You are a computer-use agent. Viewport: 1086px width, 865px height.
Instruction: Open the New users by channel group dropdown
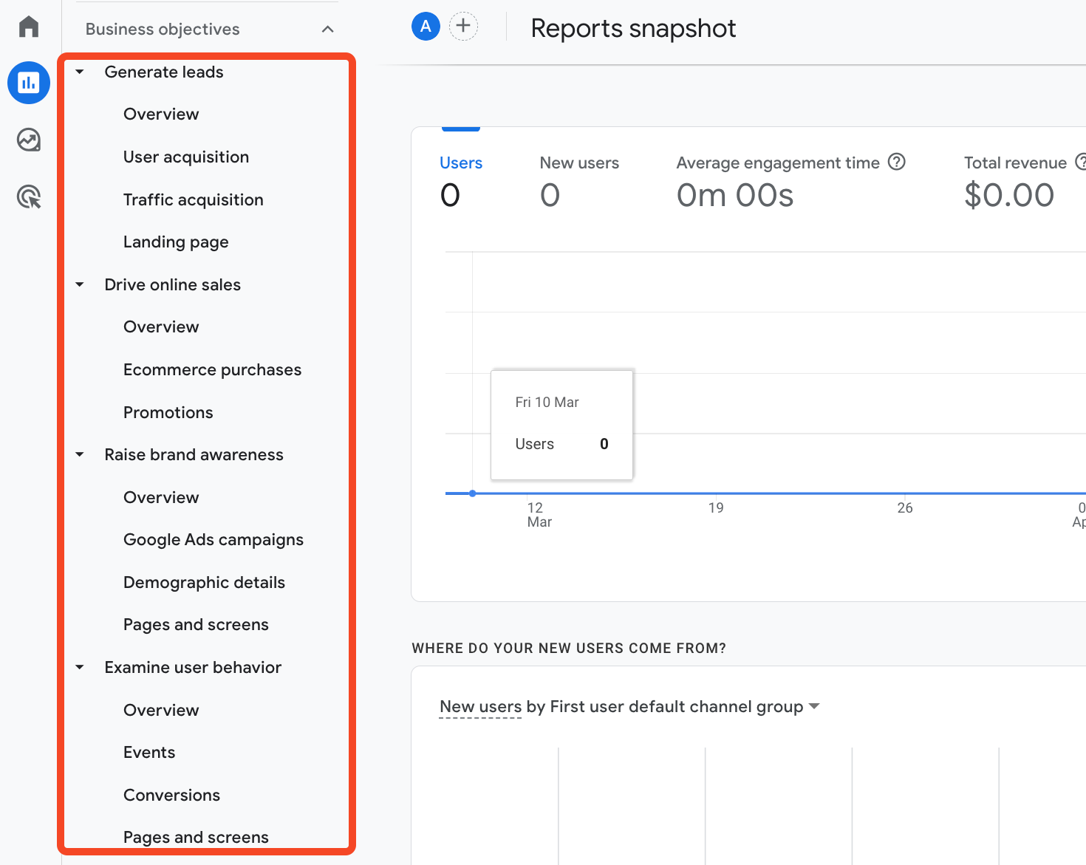(814, 706)
